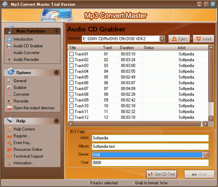Click the horizontal scroll right arrow
Image resolution: width=218 pixels, height=187 pixels.
[x=206, y=124]
